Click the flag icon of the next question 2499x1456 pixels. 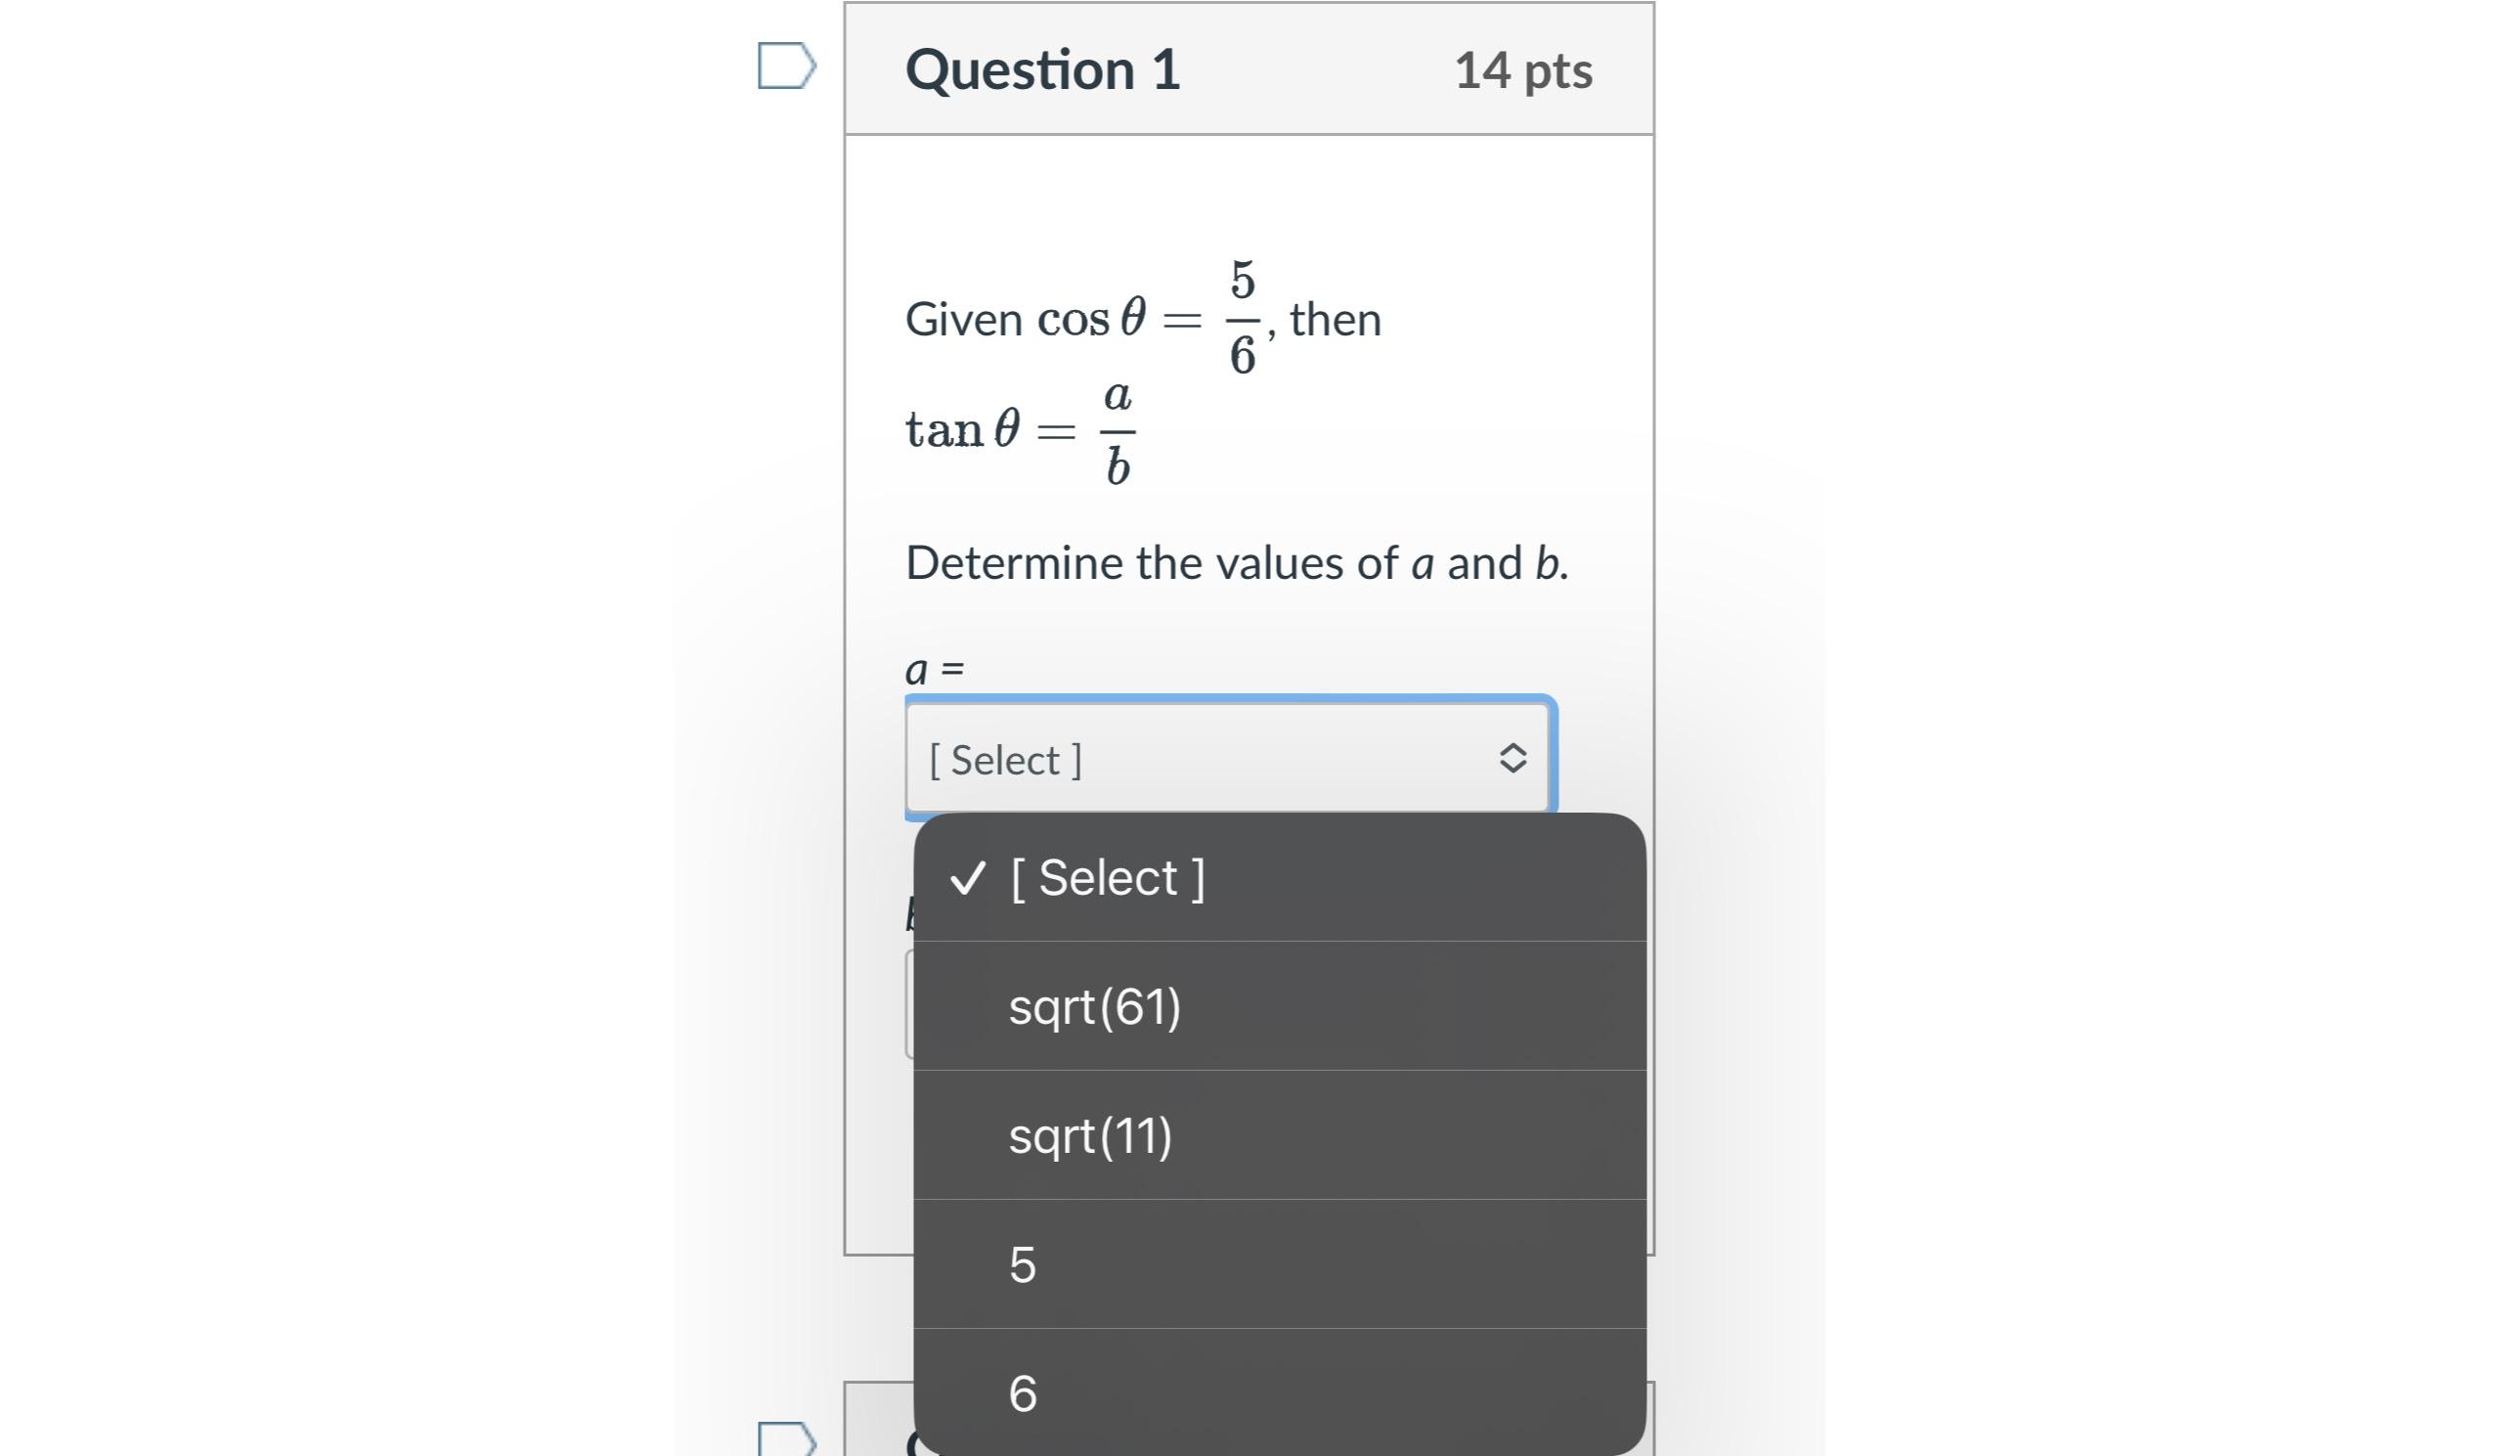click(785, 1438)
